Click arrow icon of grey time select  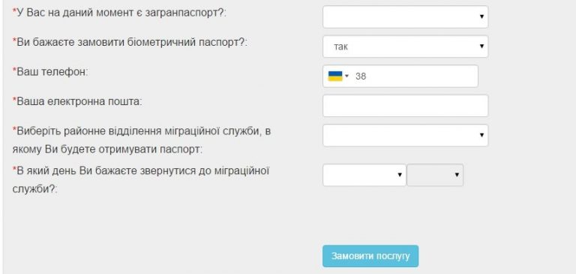(x=457, y=175)
